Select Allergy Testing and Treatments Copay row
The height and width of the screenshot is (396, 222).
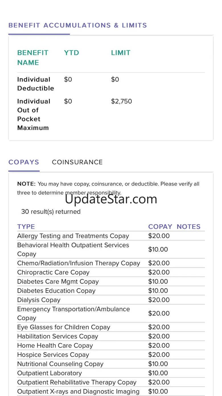[73, 236]
